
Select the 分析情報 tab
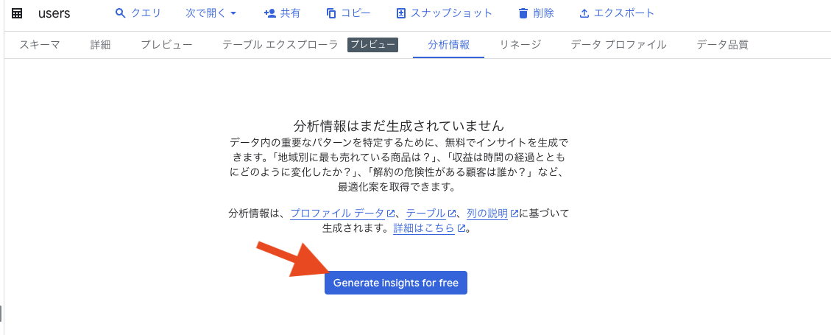[x=448, y=44]
